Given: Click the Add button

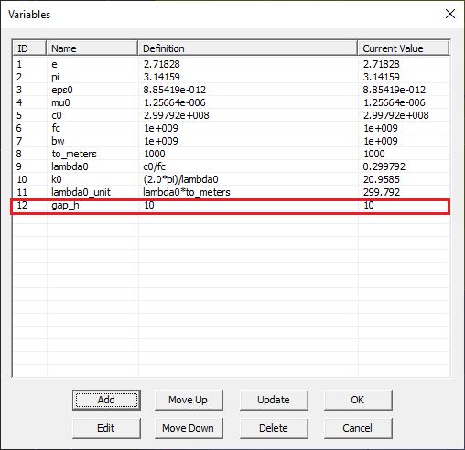Looking at the screenshot, I should tap(106, 400).
